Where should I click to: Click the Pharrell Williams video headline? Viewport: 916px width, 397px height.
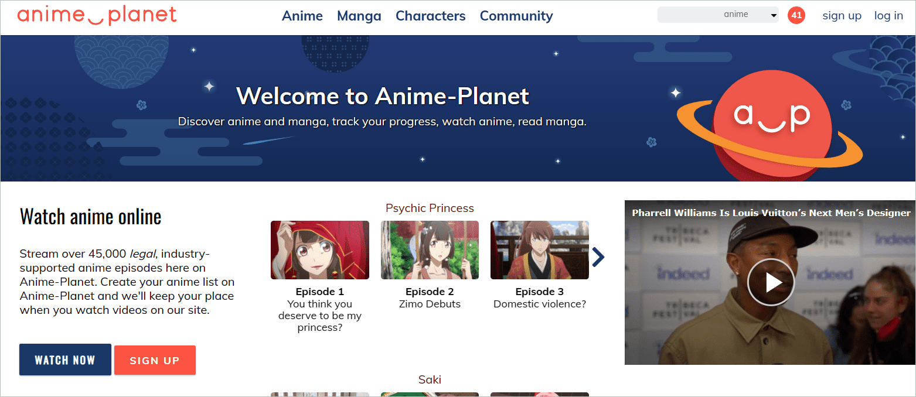click(771, 213)
